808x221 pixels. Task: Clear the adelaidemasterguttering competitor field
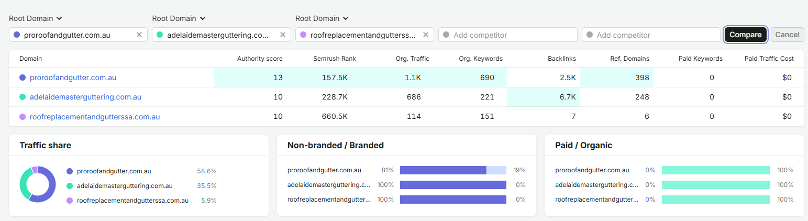click(282, 35)
